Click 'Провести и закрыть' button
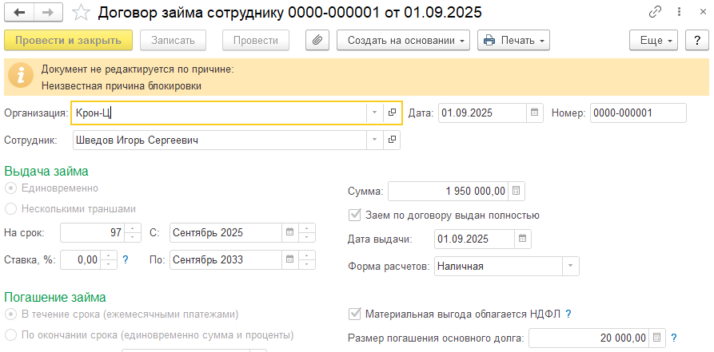Image resolution: width=714 pixels, height=352 pixels. [x=68, y=40]
